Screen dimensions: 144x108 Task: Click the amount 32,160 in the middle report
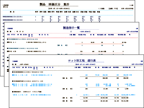click(101, 52)
